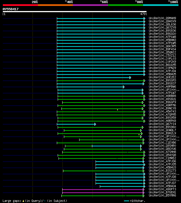Image resolution: width=181 pixels, height=203 pixels.
Task: Click UniRef100_Q8L636 hit name
Action: click(162, 24)
